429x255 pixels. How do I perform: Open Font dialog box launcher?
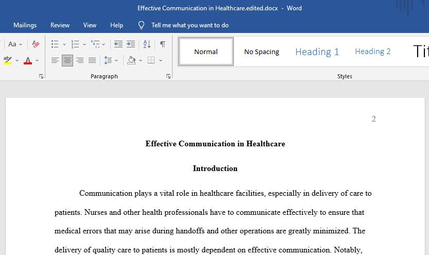(41, 76)
